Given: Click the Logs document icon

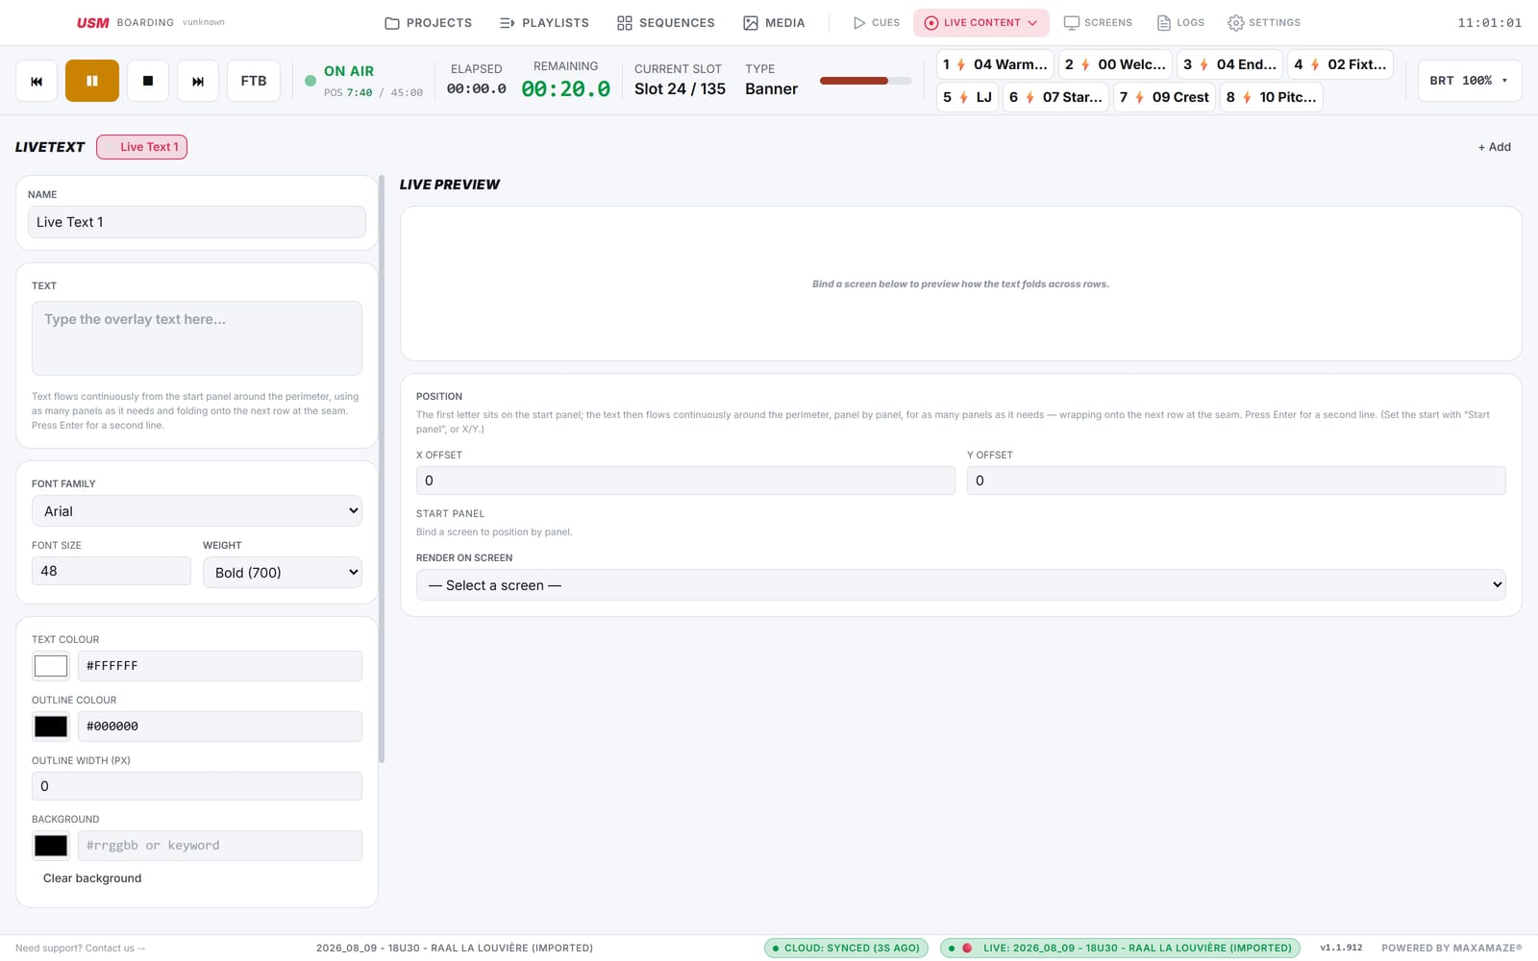Looking at the screenshot, I should (x=1164, y=22).
